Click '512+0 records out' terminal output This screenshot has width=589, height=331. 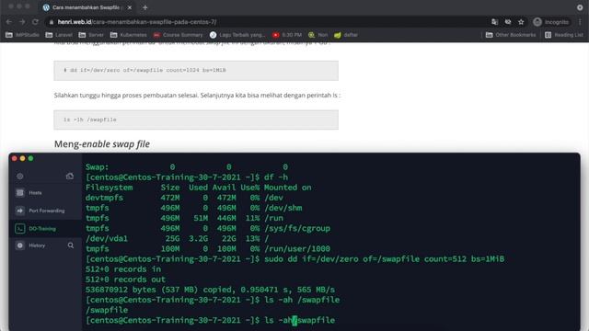coord(125,280)
